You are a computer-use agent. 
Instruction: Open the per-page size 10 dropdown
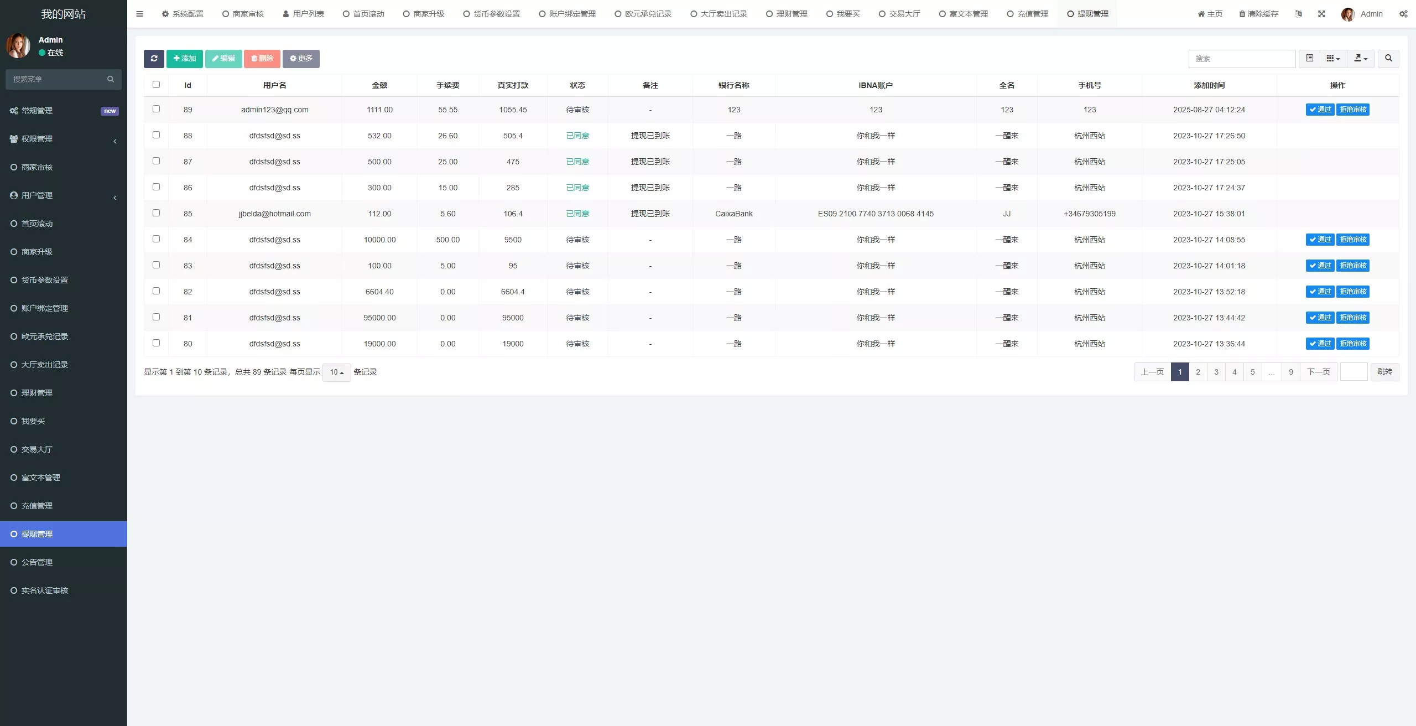coord(336,372)
